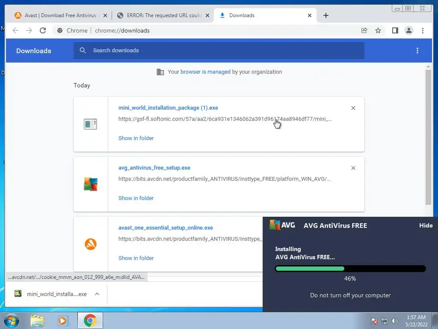Reload the downloads page
The height and width of the screenshot is (329, 438).
pos(43,30)
